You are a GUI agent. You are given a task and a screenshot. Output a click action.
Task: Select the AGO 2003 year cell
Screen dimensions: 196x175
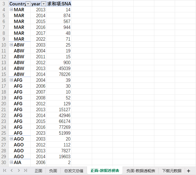coord(38,139)
